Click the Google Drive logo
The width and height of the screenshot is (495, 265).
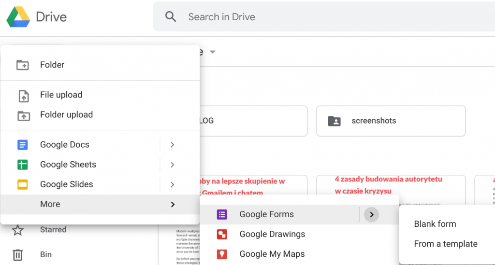pyautogui.click(x=18, y=17)
